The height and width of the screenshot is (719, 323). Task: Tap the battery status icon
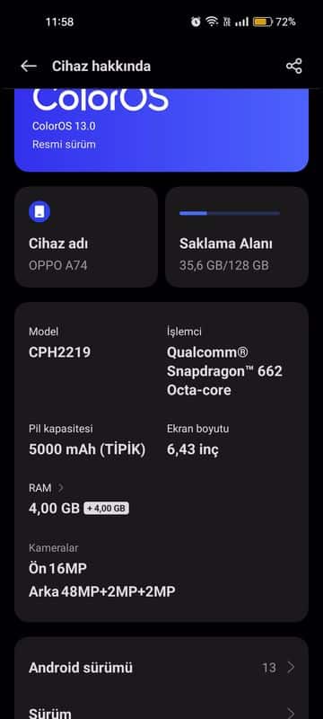263,22
